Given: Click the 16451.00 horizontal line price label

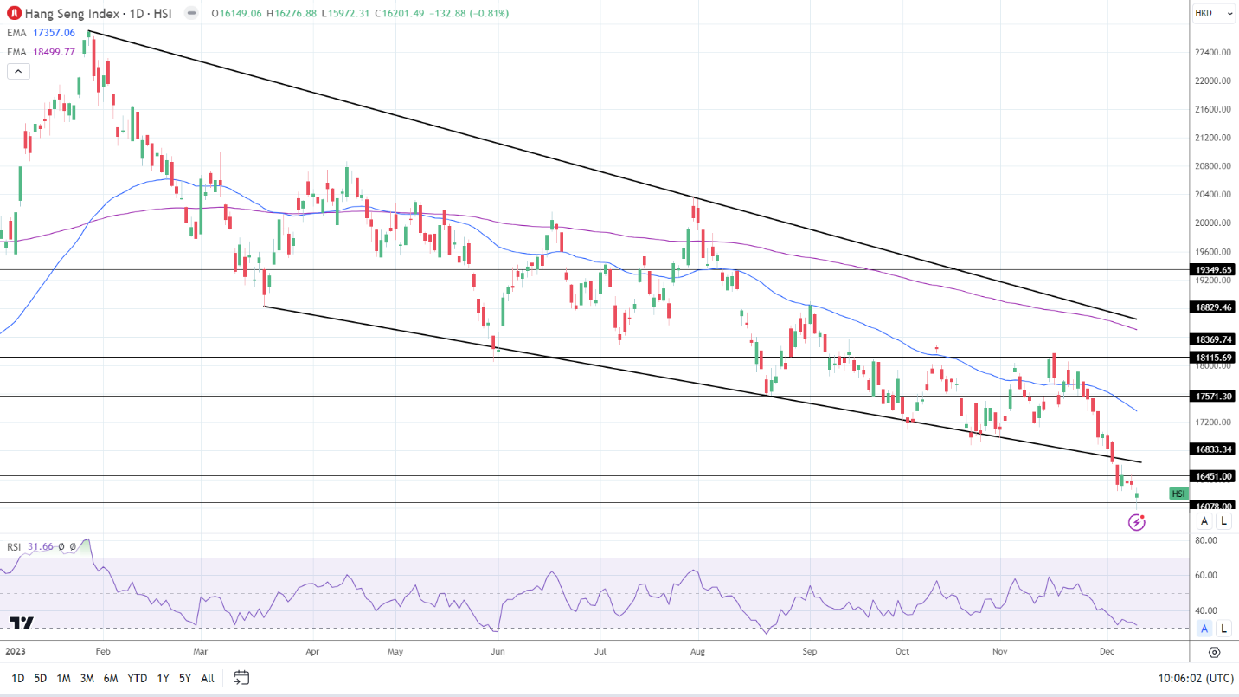Looking at the screenshot, I should coord(1214,476).
